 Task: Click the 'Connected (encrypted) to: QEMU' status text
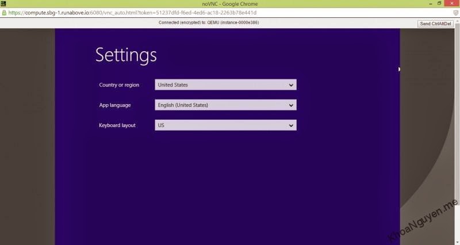[209, 22]
